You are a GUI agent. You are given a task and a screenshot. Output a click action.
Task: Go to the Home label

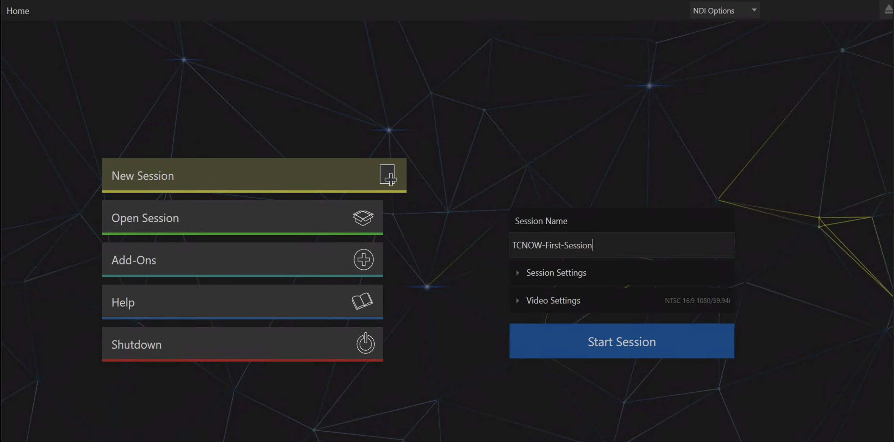coord(18,11)
